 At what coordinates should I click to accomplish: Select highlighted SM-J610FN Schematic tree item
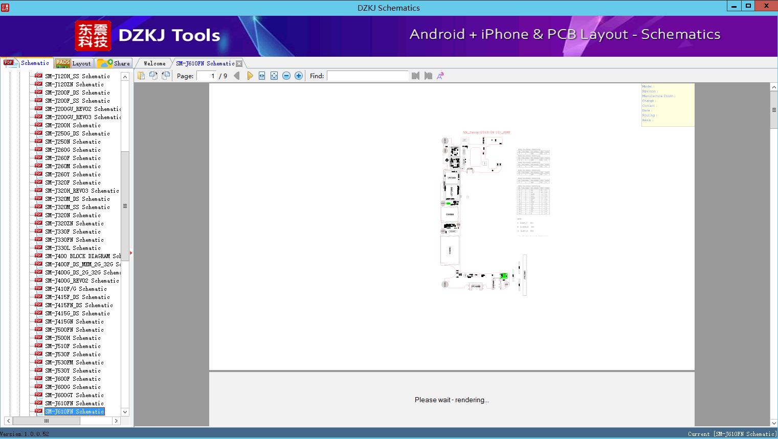(x=74, y=411)
